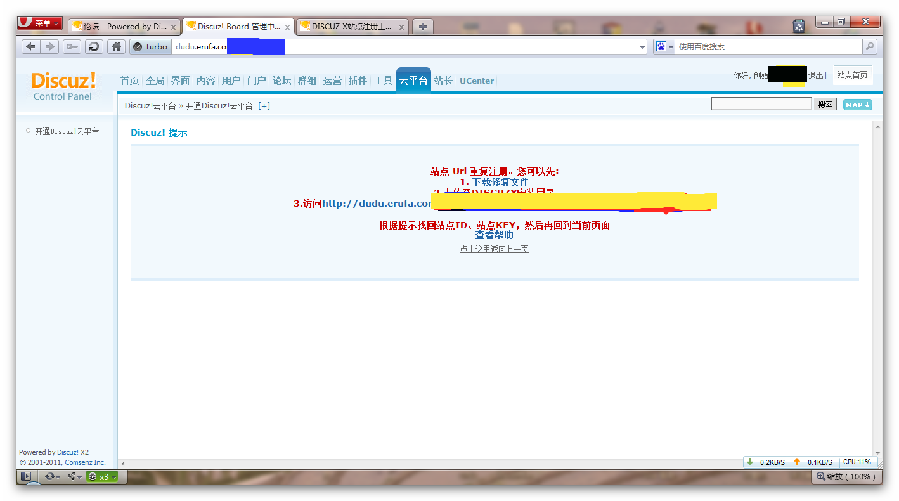Go forward with the forward arrow
This screenshot has height=501, width=899.
[x=49, y=46]
